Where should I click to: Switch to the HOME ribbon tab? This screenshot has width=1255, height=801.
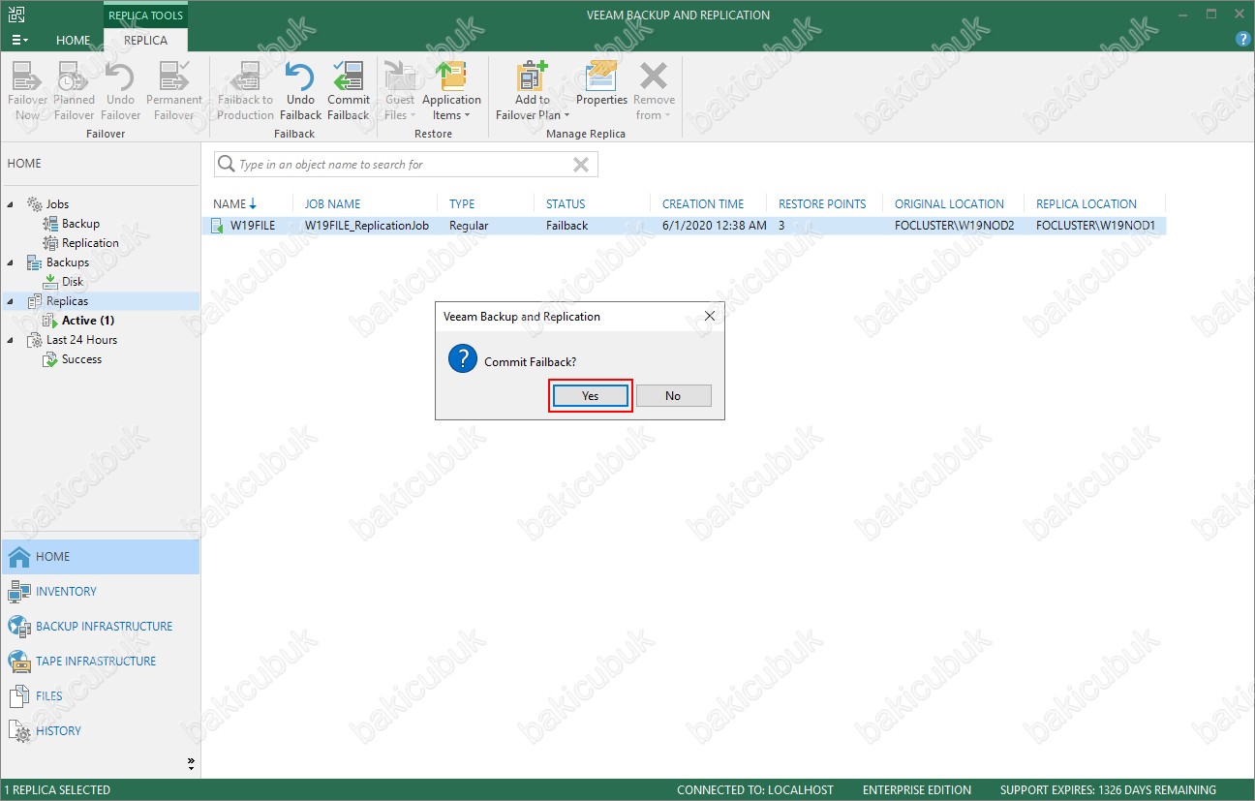[74, 40]
